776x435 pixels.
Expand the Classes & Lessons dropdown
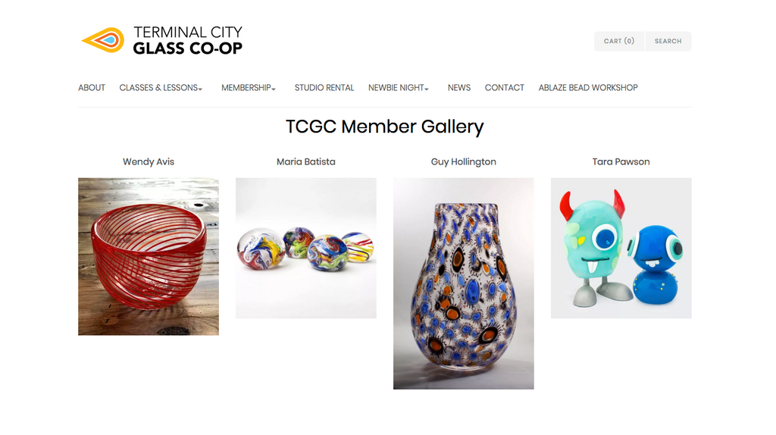point(161,88)
